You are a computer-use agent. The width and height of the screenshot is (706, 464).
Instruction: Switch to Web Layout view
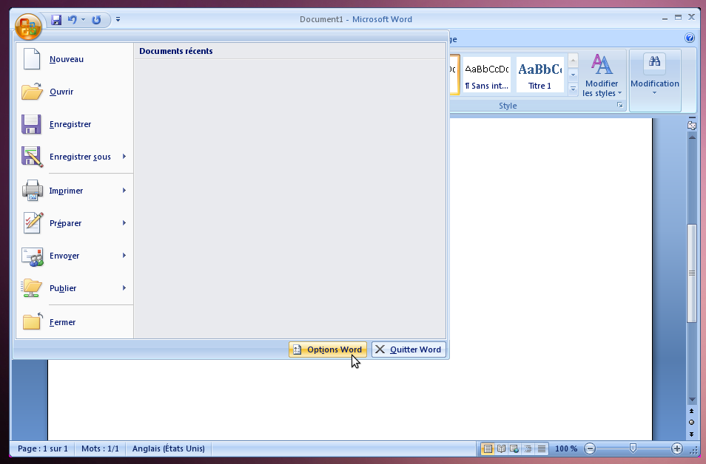coord(514,448)
